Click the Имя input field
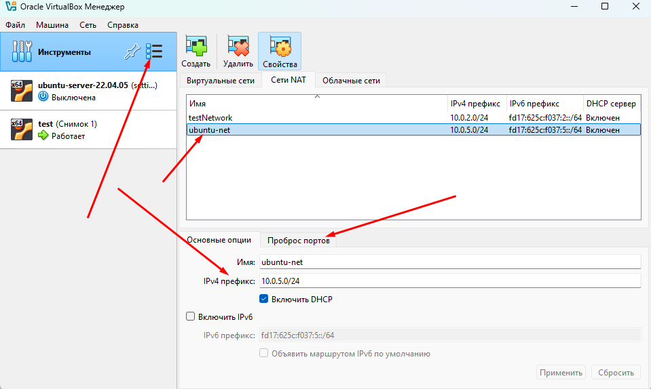Image resolution: width=651 pixels, height=389 pixels. (x=450, y=262)
